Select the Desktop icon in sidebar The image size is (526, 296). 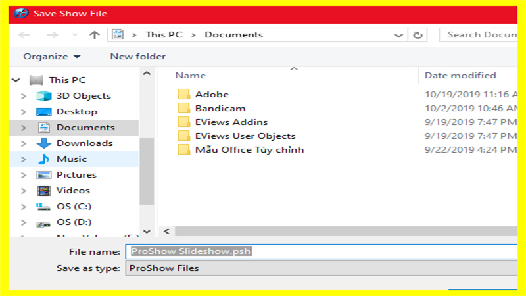[44, 112]
